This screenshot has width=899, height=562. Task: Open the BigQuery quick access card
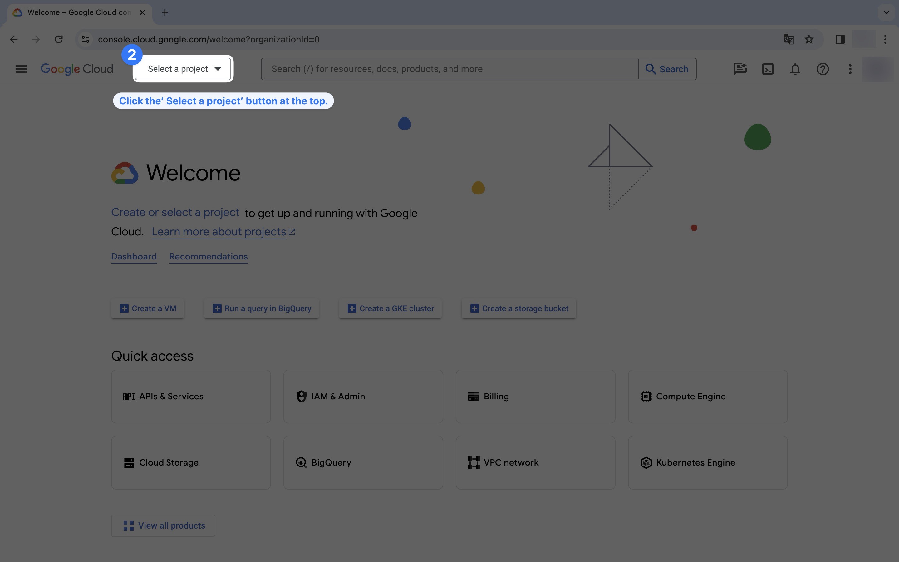coord(363,463)
